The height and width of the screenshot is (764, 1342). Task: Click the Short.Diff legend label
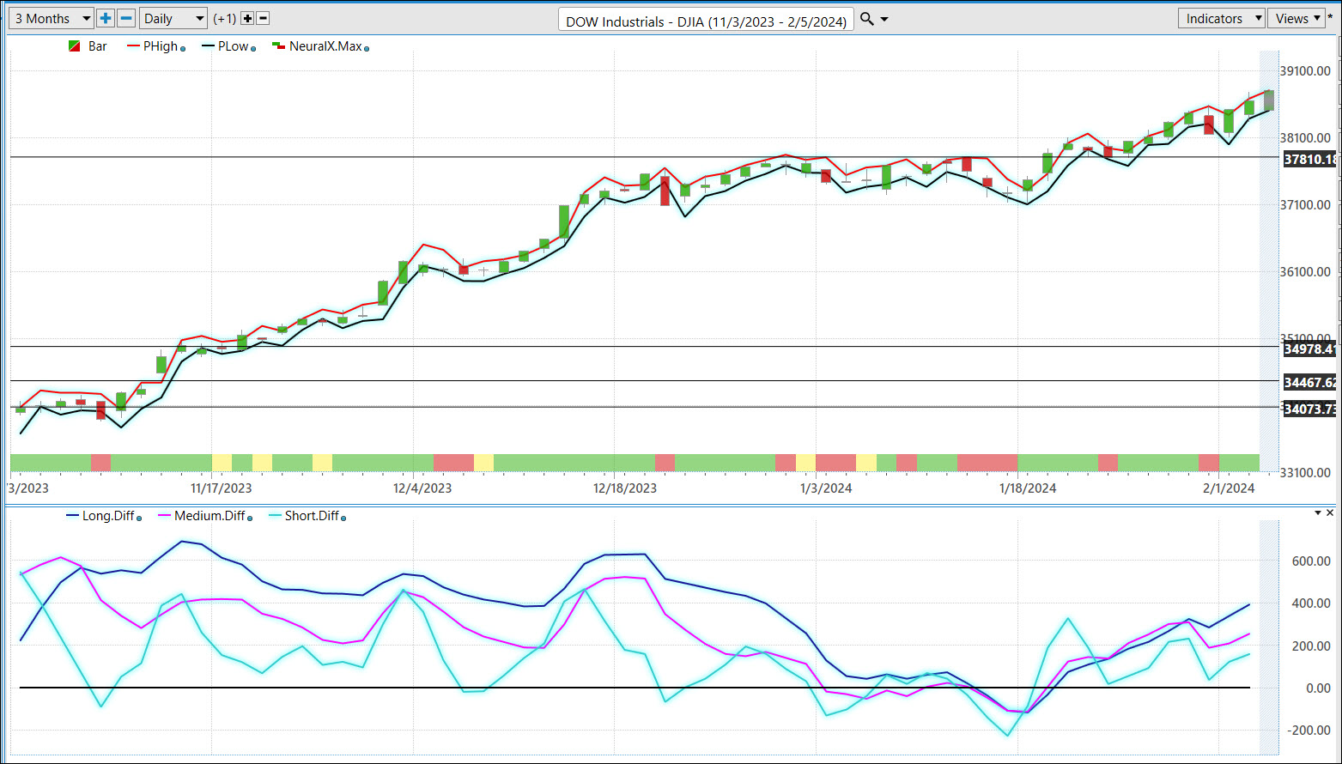(312, 516)
